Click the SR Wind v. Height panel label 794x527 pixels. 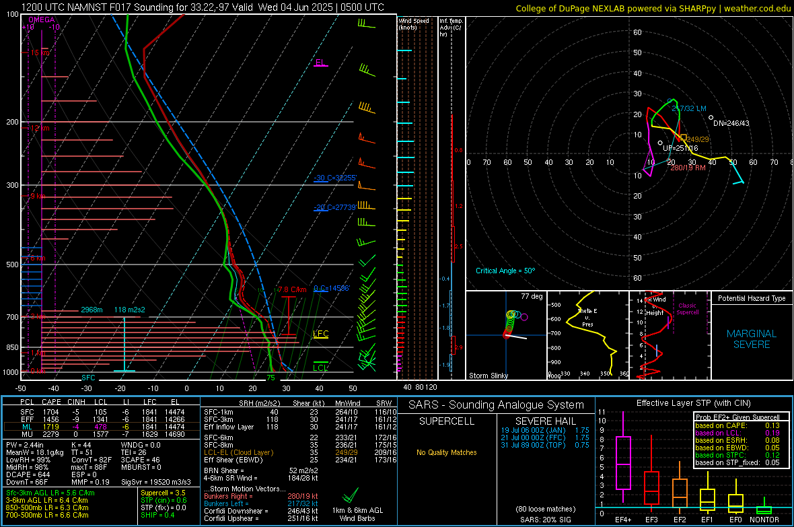(655, 306)
